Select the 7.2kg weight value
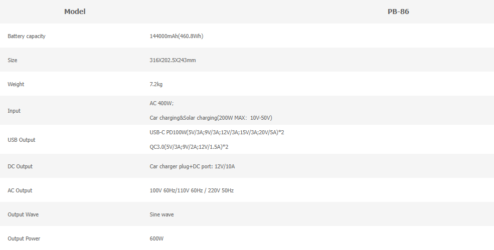Viewport: 494px width, 250px height. (x=156, y=84)
